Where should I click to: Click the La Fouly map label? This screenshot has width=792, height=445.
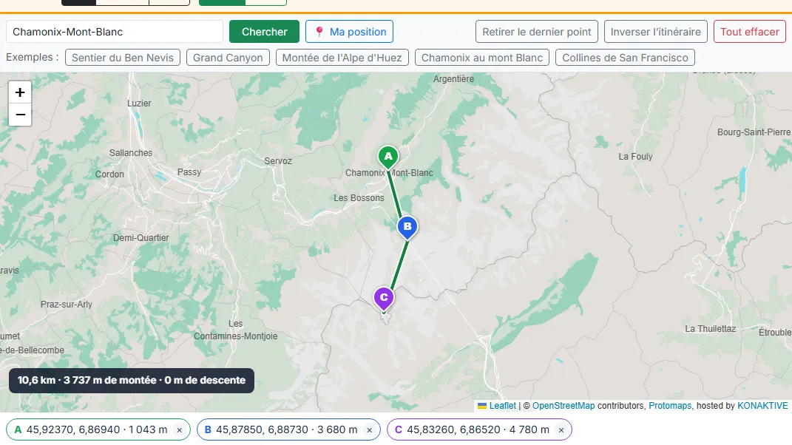point(635,157)
